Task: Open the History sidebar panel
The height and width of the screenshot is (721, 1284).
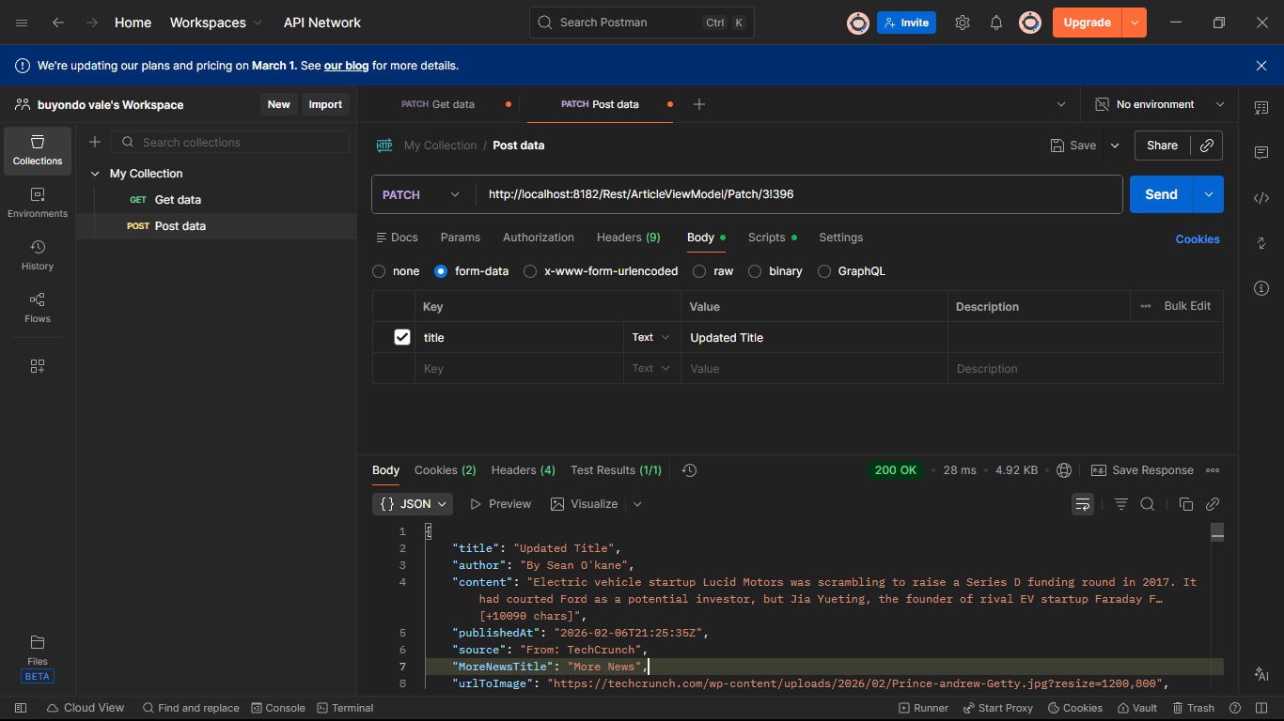Action: point(38,254)
